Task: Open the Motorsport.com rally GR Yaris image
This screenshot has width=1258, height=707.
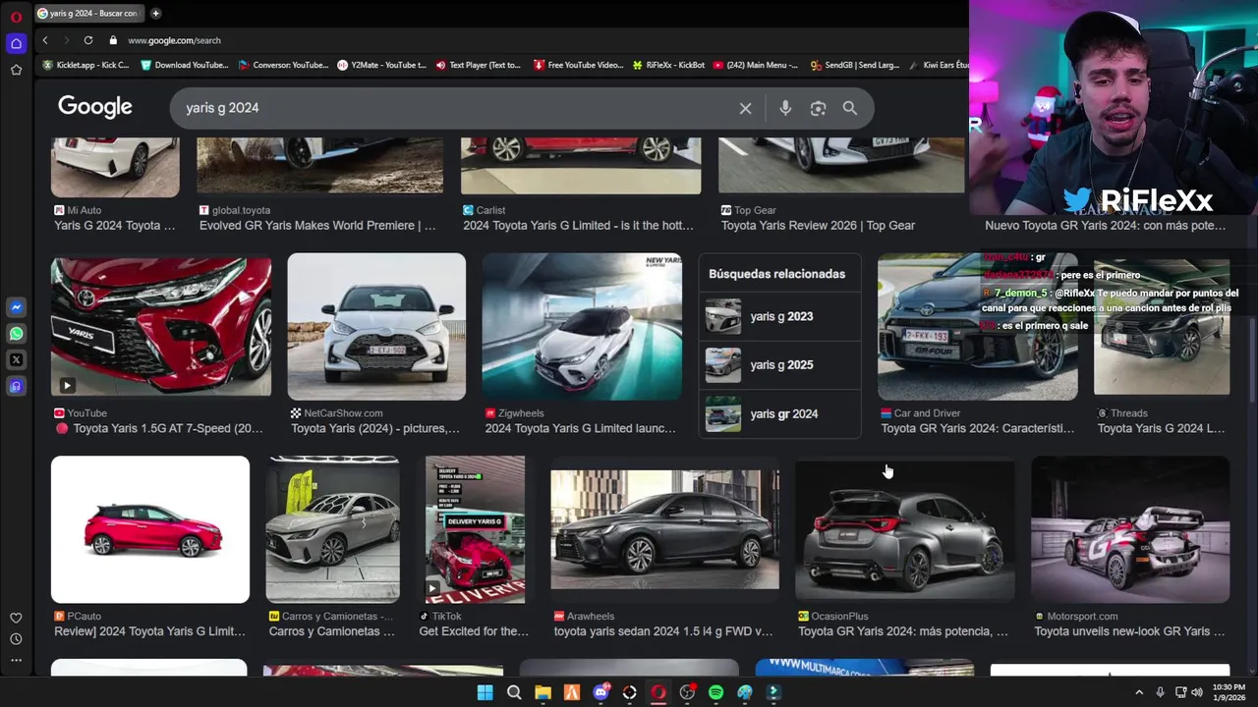Action: [1130, 529]
